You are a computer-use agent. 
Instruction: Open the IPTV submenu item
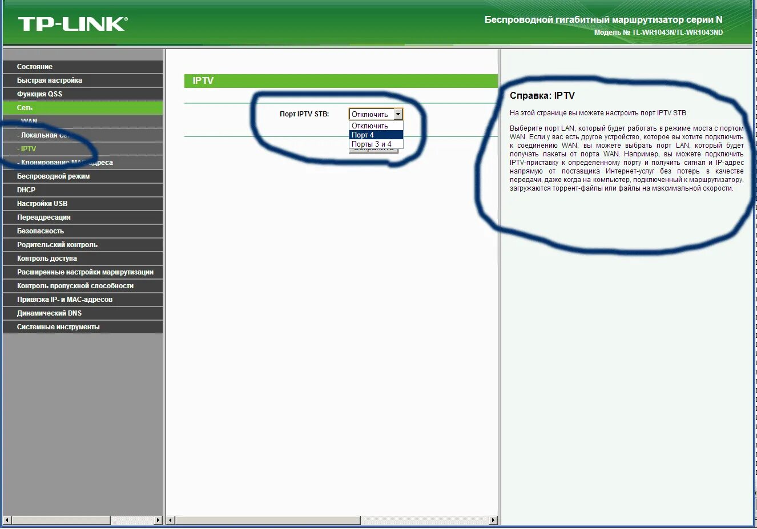(x=83, y=149)
